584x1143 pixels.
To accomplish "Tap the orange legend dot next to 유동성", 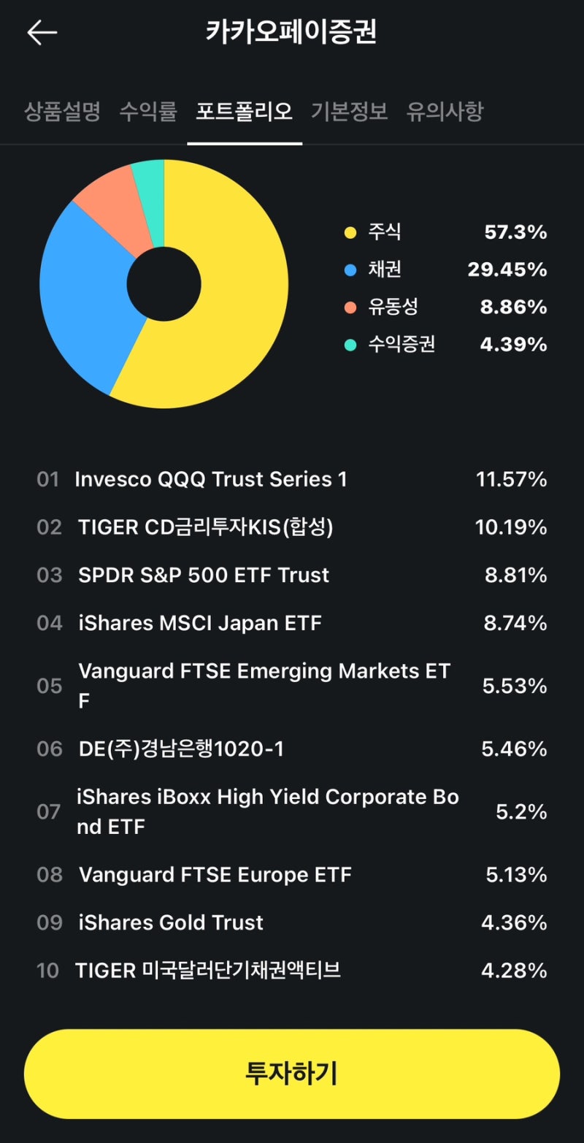I will tap(351, 307).
